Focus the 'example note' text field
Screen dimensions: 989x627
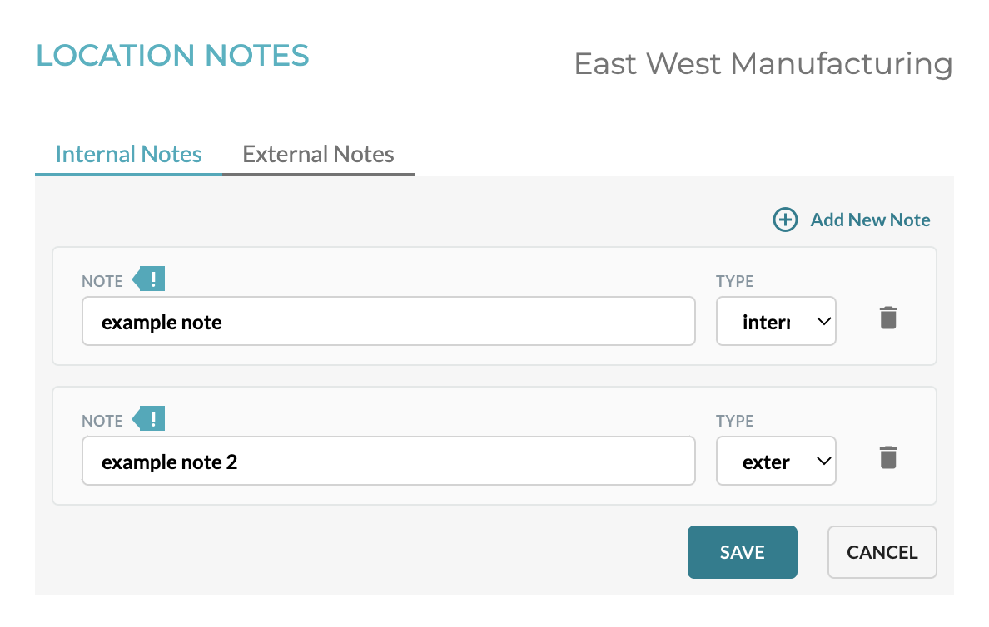coord(389,321)
